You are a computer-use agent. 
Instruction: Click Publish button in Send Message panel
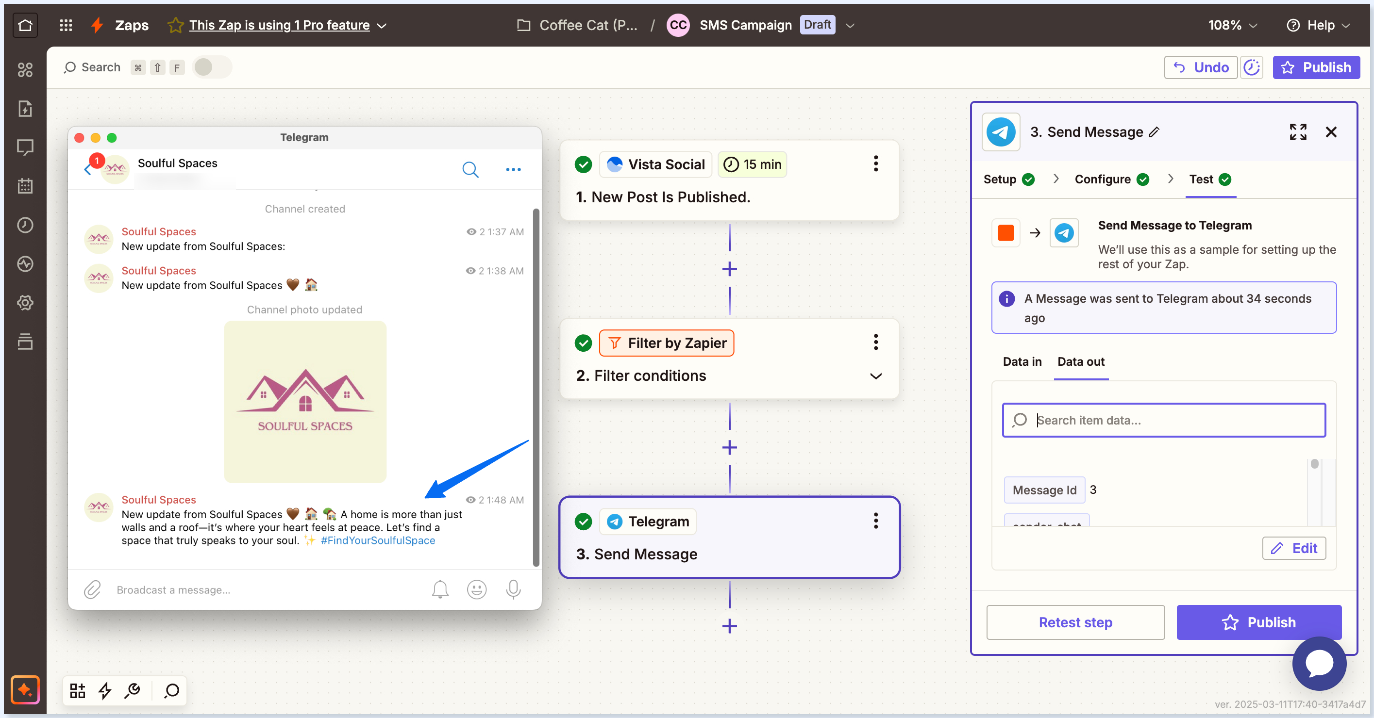[1259, 622]
